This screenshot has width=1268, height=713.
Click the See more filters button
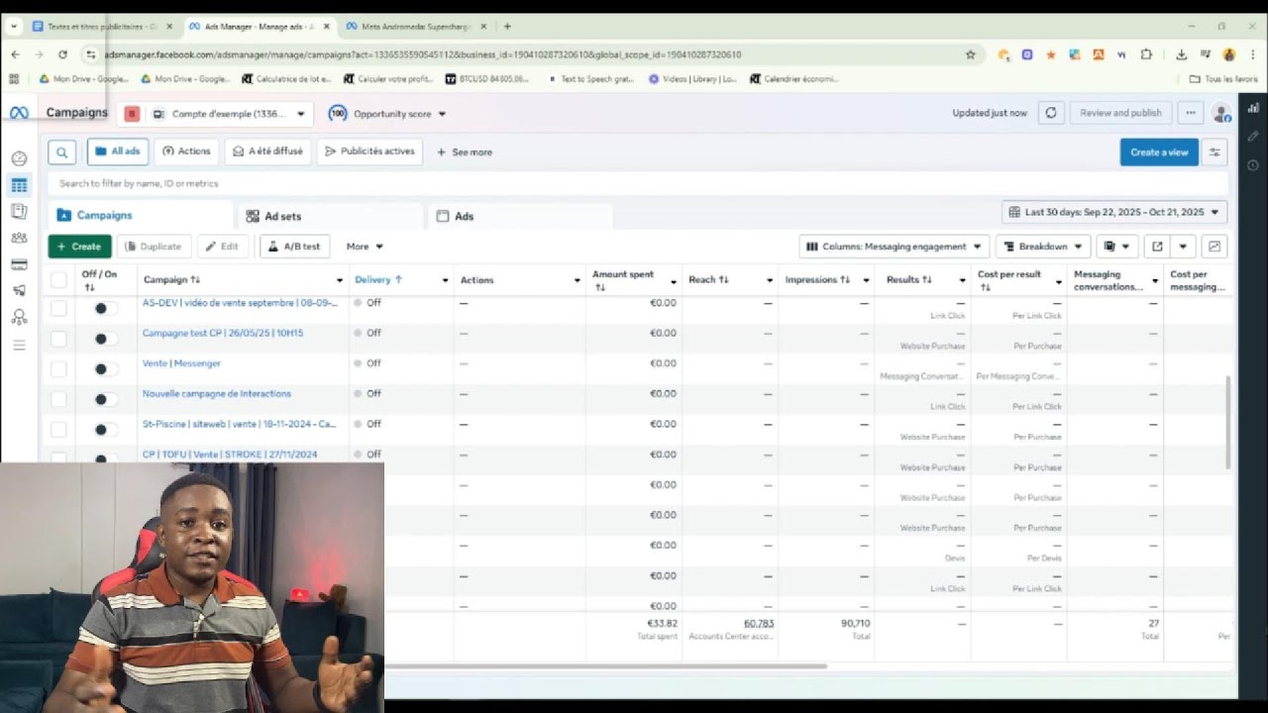pyautogui.click(x=465, y=153)
